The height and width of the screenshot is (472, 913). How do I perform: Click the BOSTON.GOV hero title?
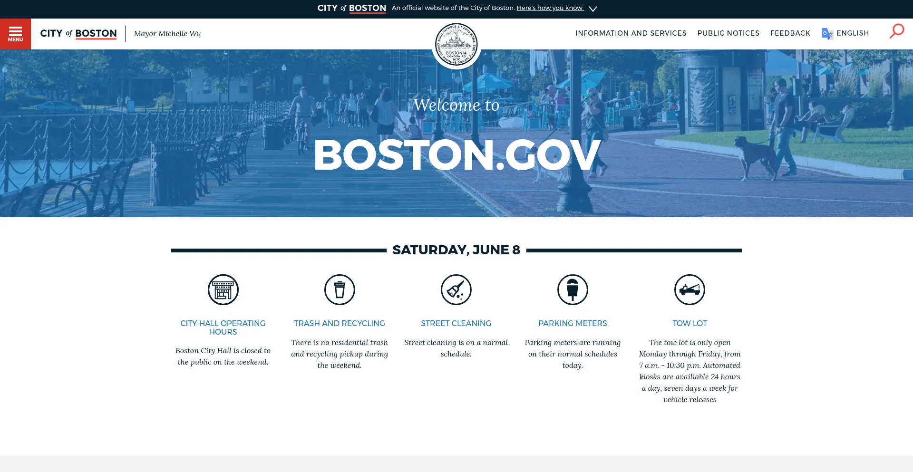[x=456, y=155]
